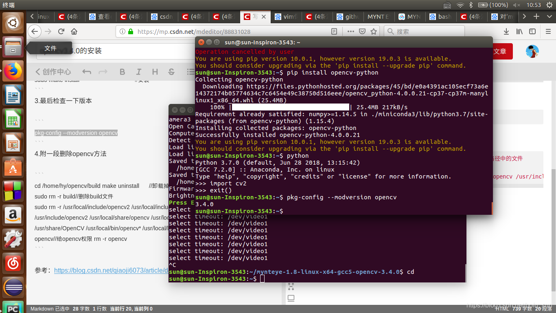Toggle Firefox sidebar view
This screenshot has width=556, height=313.
532,31
